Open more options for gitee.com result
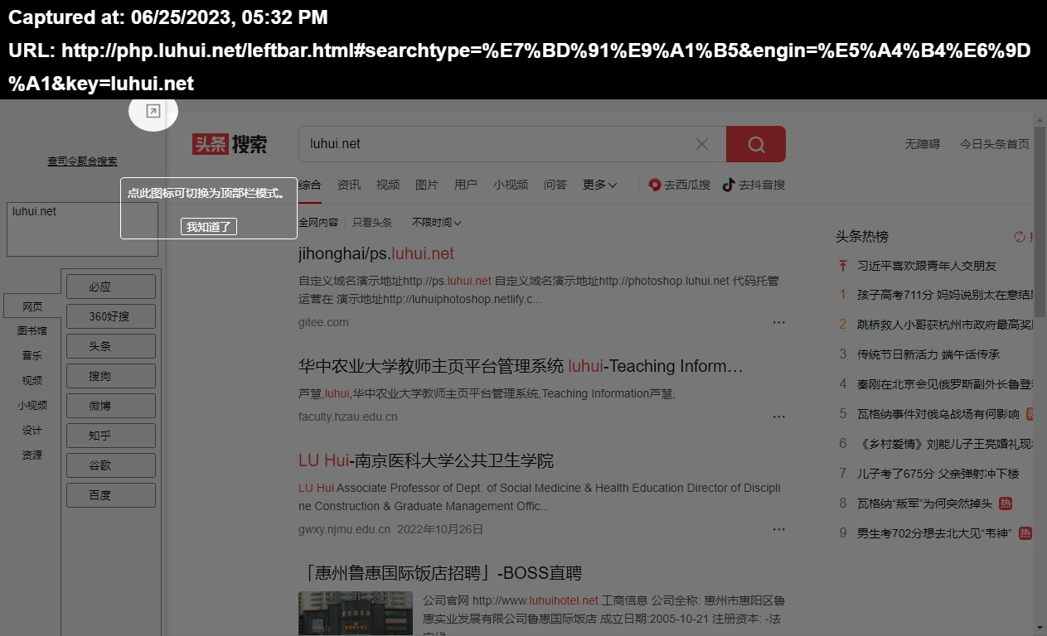 (778, 322)
